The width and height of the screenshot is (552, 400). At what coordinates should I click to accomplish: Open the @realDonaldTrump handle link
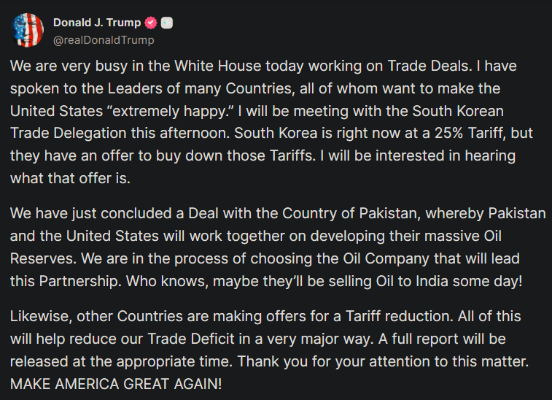click(104, 40)
